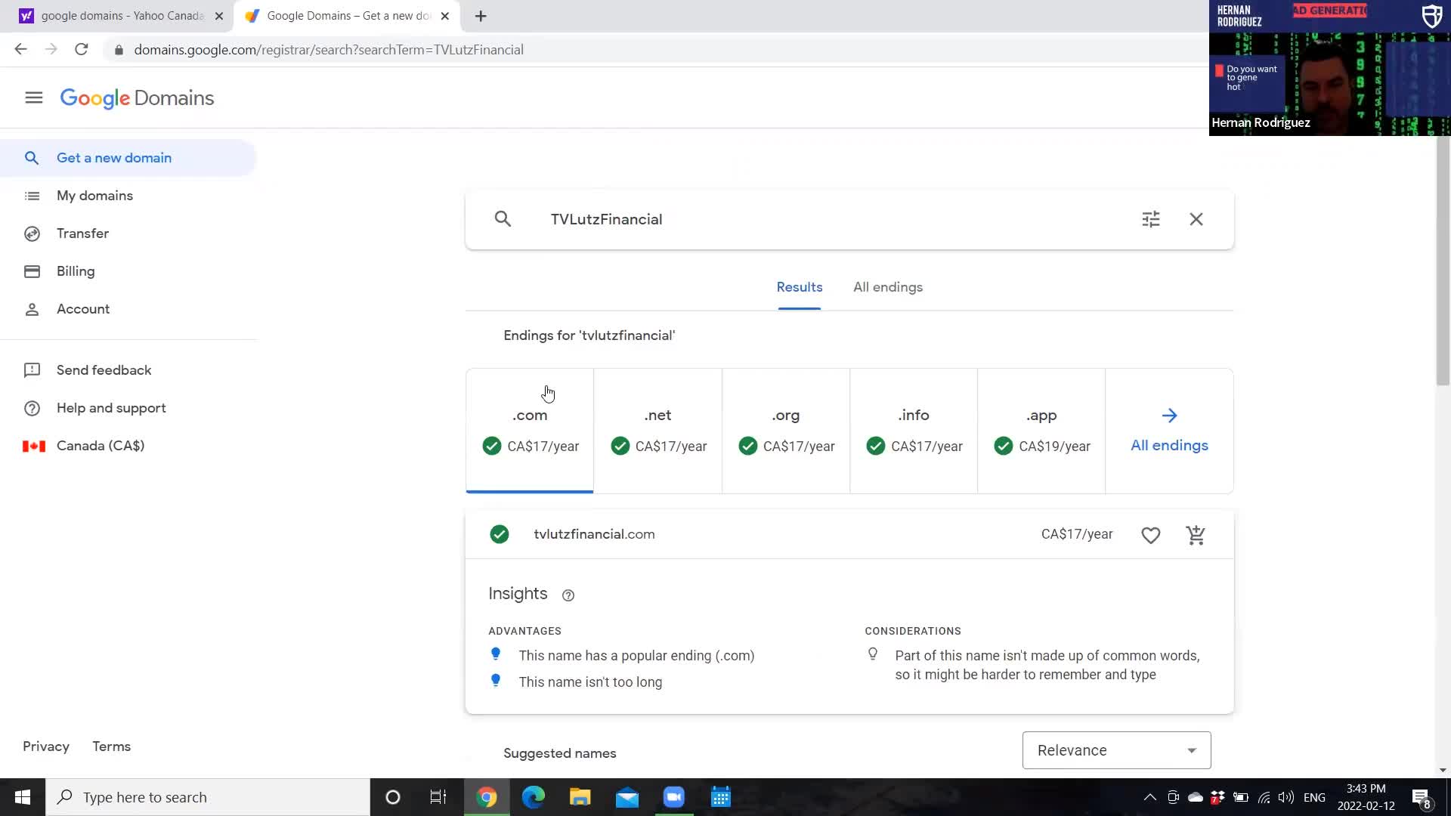Select the .info ending card

point(914,431)
